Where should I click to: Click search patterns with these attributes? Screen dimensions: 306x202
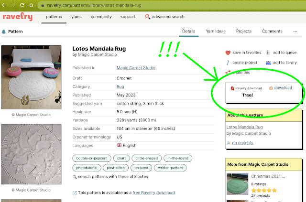click(113, 177)
